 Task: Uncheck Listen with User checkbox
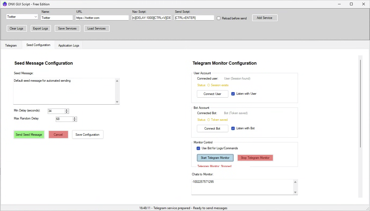[x=233, y=94]
